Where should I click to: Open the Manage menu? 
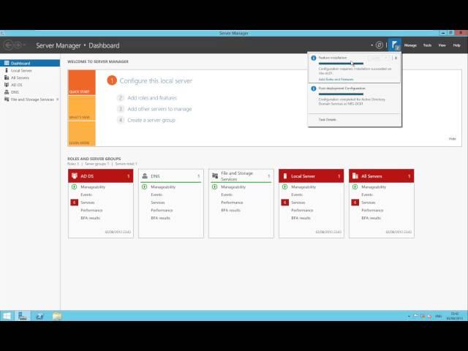[410, 45]
